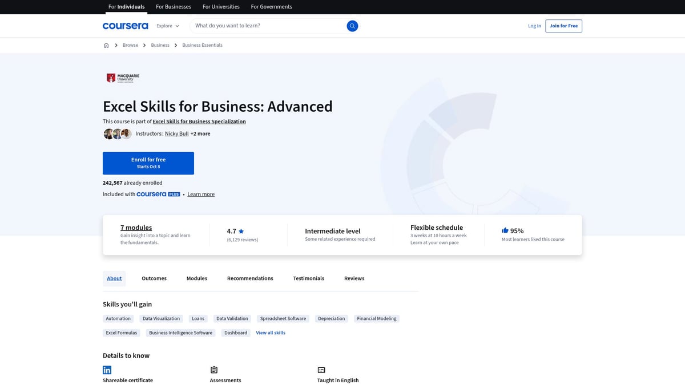Image resolution: width=685 pixels, height=385 pixels.
Task: Click the Enroll for free button
Action: tap(148, 163)
